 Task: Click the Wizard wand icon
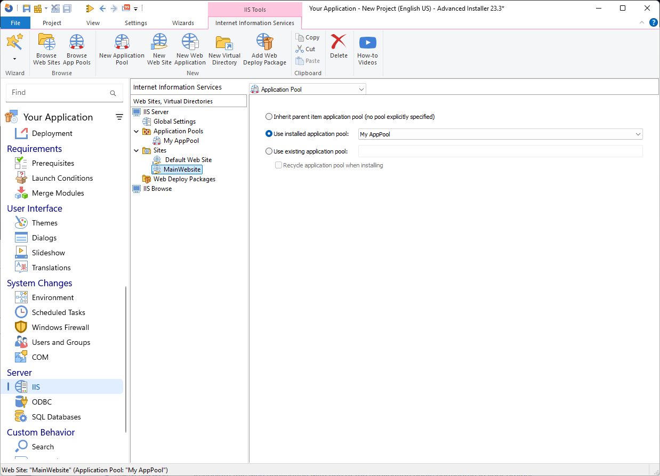click(14, 42)
